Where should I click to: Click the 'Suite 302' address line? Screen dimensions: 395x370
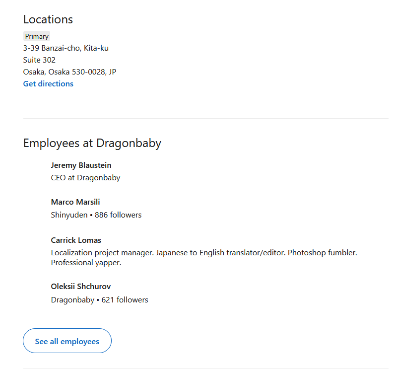tap(39, 60)
